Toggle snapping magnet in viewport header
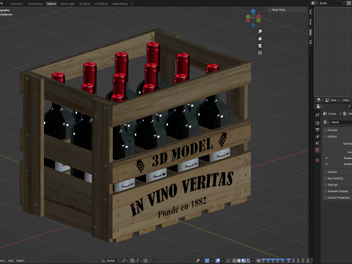The image size is (352, 264). pyautogui.click(x=132, y=260)
